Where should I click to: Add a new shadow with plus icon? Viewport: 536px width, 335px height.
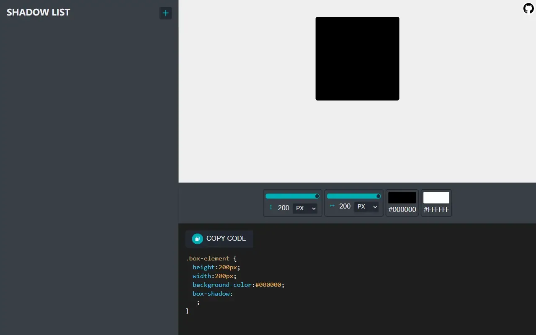pos(165,13)
